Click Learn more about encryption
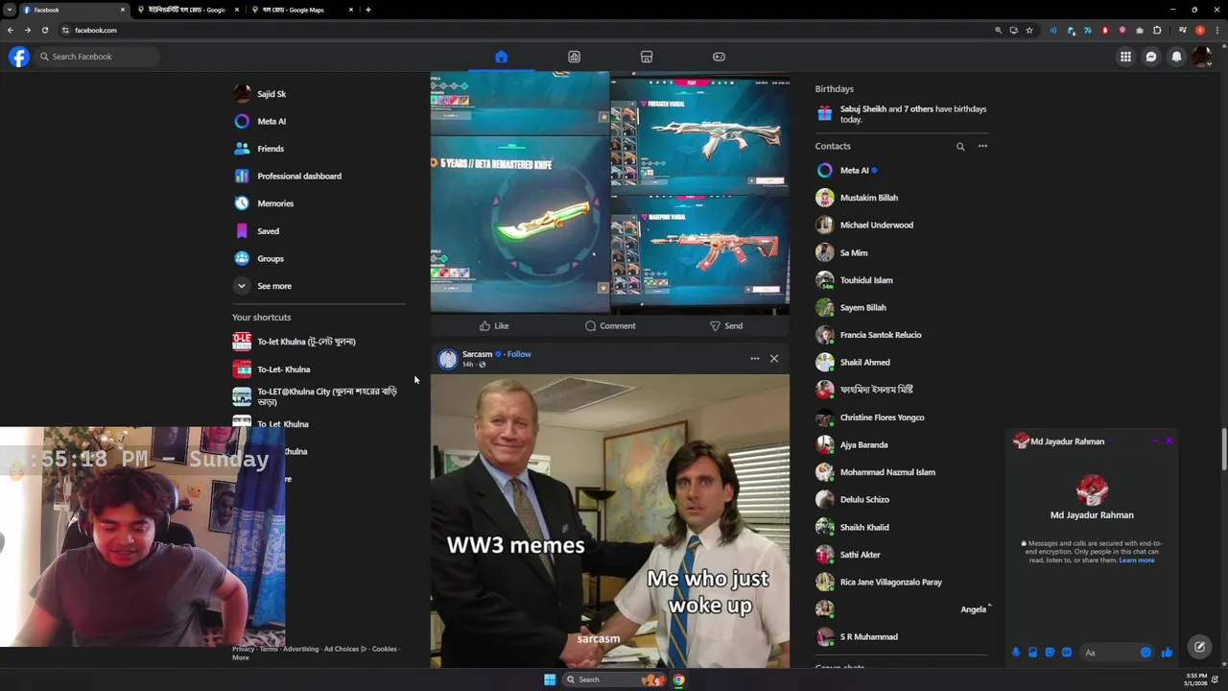 (x=1137, y=560)
